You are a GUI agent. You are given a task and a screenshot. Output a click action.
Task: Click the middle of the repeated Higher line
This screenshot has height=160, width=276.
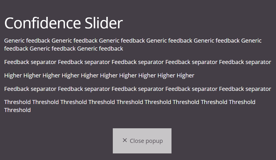99,75
